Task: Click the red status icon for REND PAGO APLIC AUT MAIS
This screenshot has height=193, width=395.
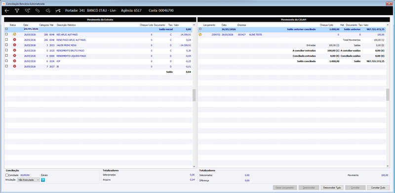Action: click(14, 40)
